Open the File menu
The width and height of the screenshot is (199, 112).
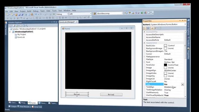pos(7,12)
